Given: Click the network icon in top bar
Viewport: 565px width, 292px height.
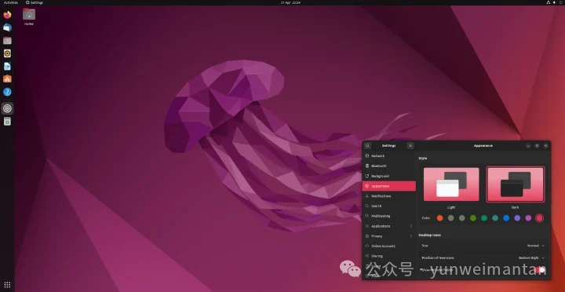Looking at the screenshot, I should pyautogui.click(x=548, y=2).
